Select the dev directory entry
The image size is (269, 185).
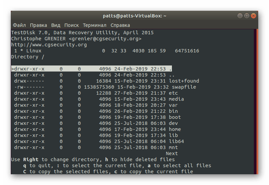pos(96,123)
